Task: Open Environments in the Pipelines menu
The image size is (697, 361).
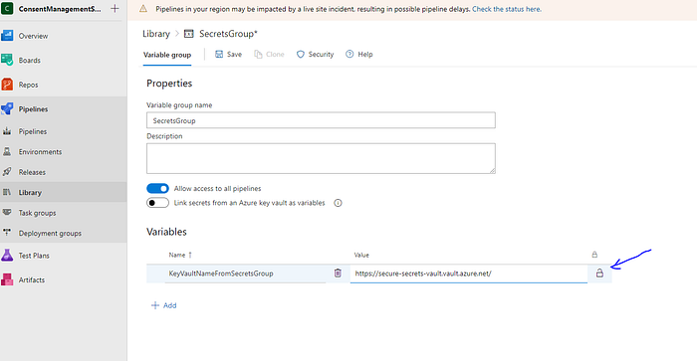Action: pyautogui.click(x=40, y=152)
